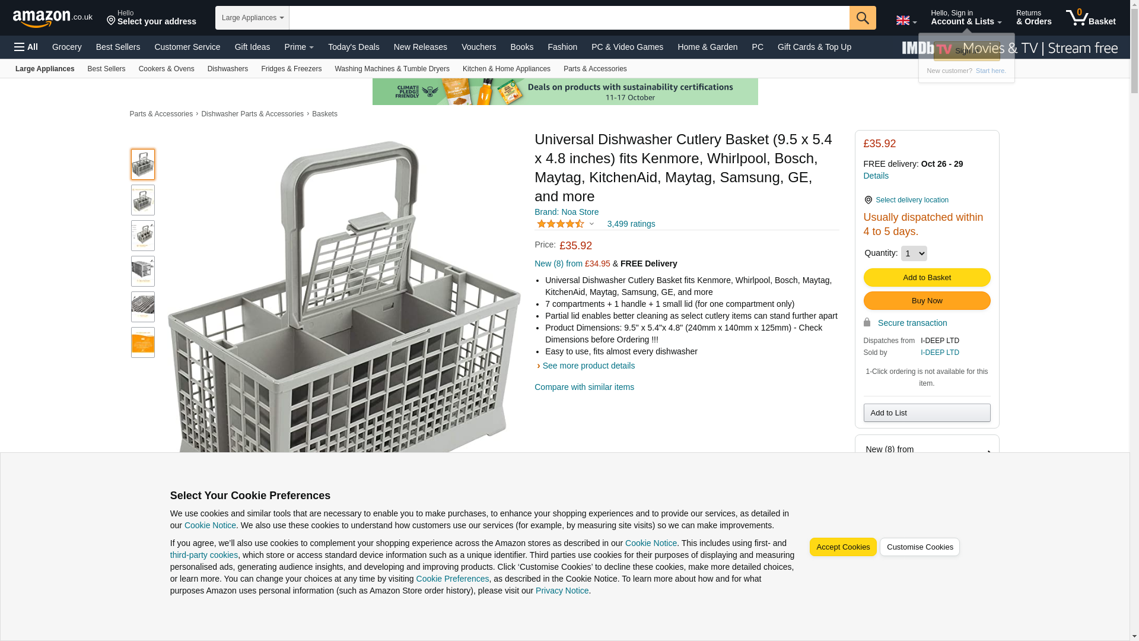The image size is (1139, 641).
Task: Open the Quantity dropdown
Action: 914,253
